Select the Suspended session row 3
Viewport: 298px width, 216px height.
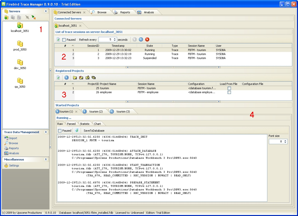(173, 58)
